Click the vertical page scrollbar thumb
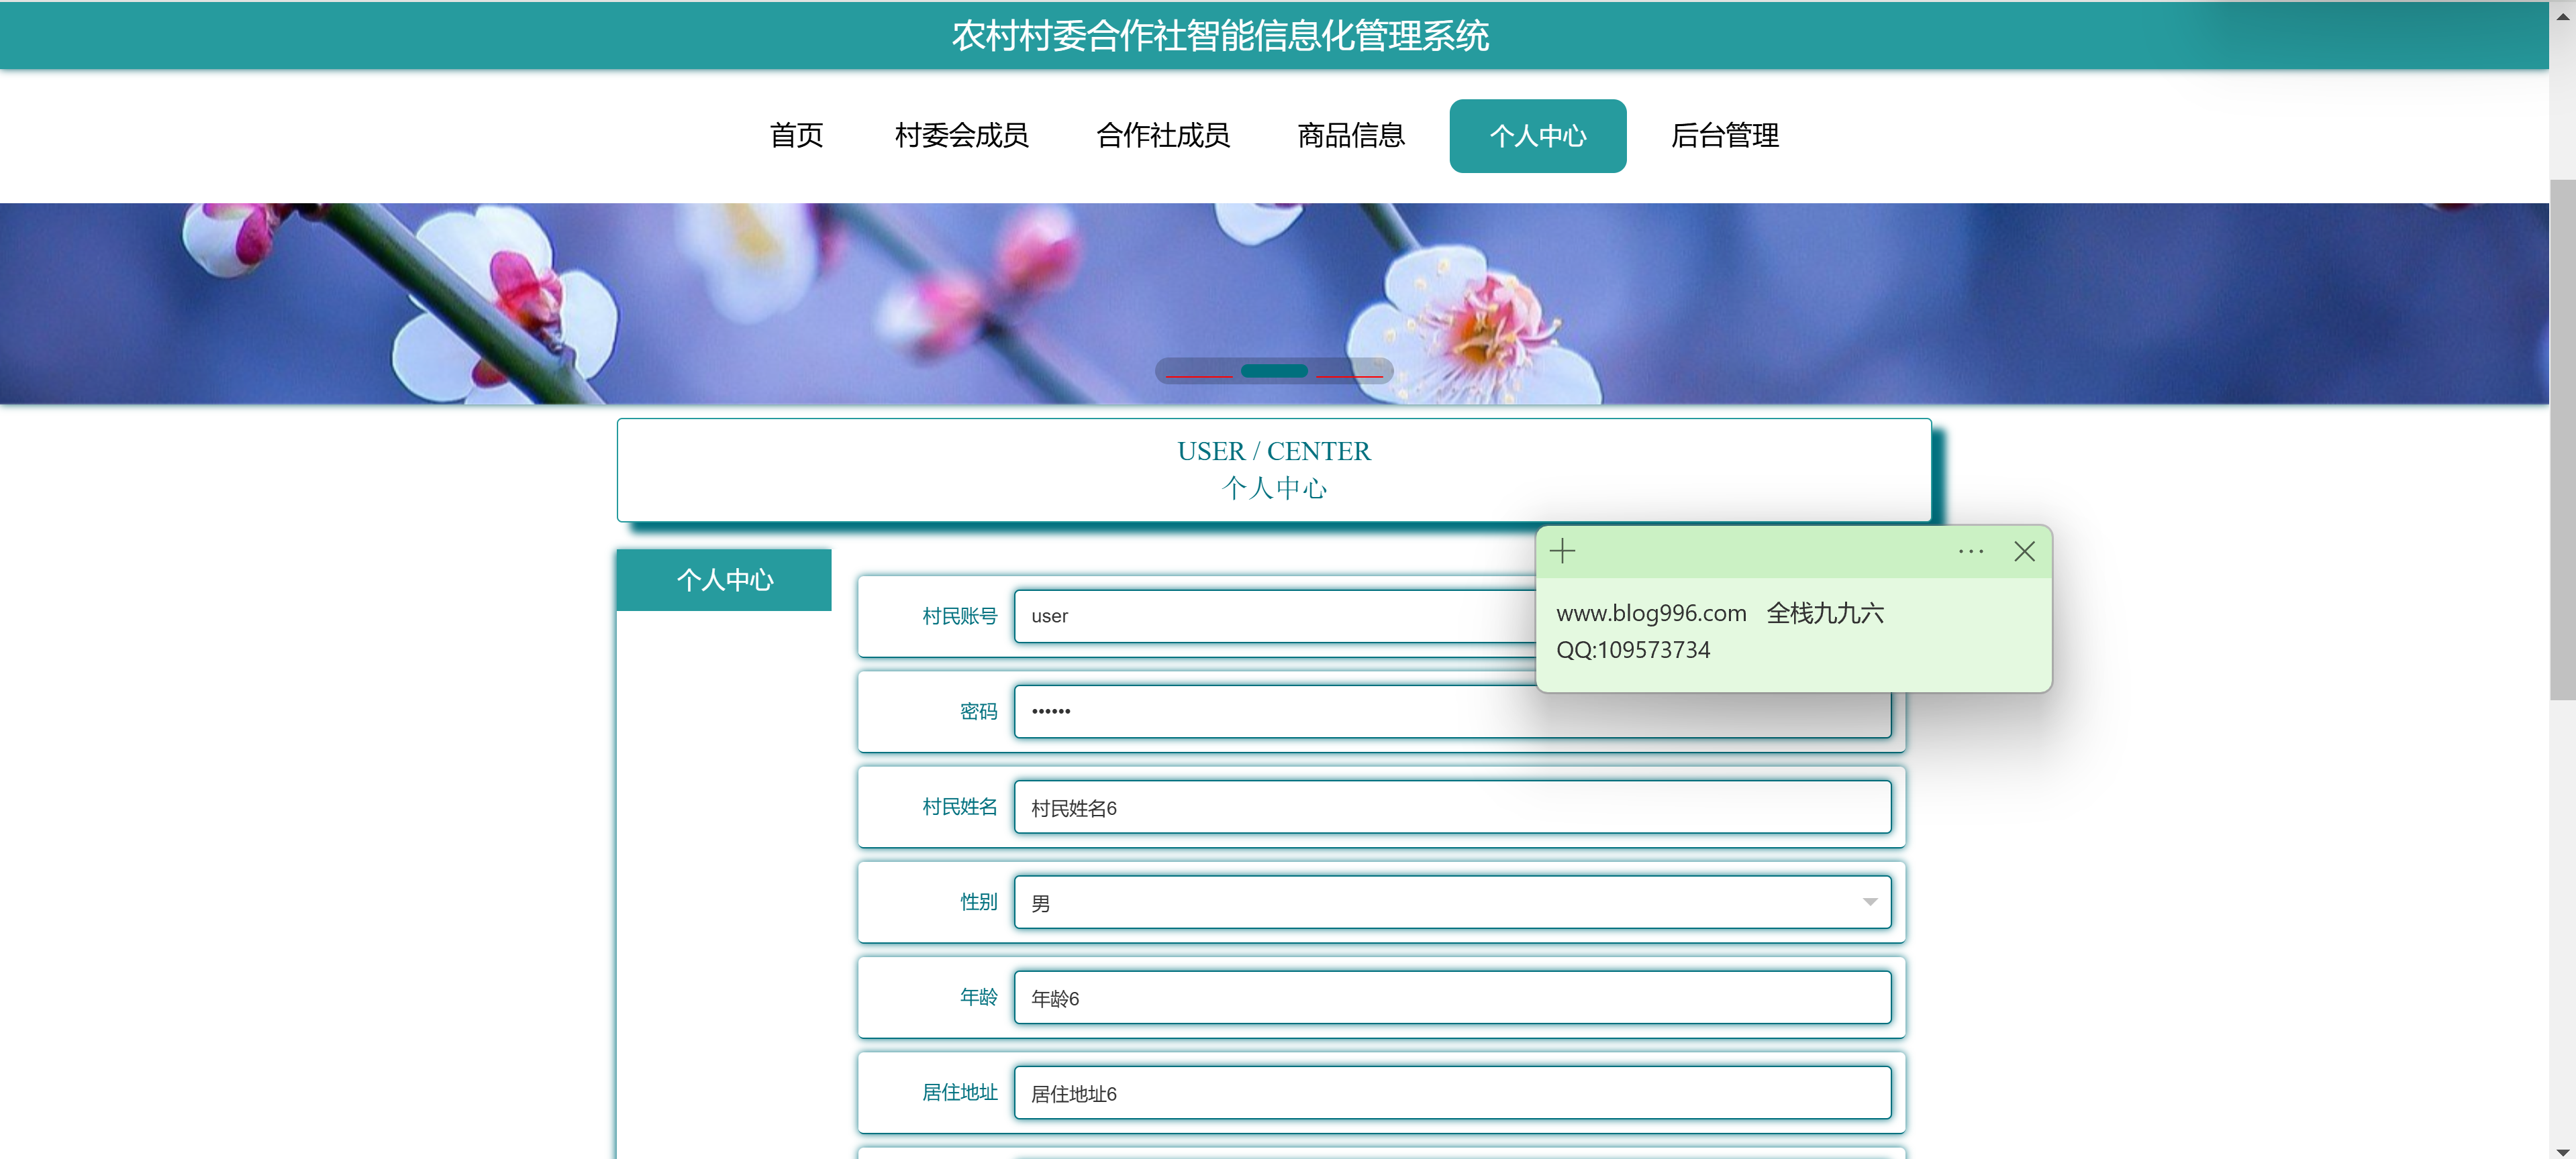 tap(2562, 439)
